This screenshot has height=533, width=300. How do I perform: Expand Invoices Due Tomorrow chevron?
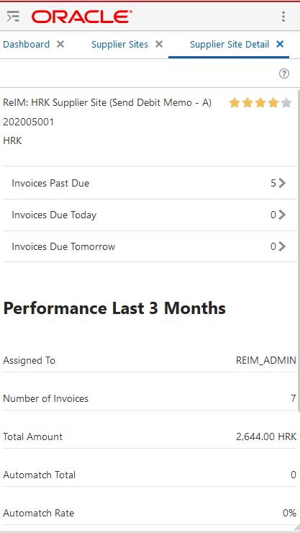pyautogui.click(x=282, y=246)
